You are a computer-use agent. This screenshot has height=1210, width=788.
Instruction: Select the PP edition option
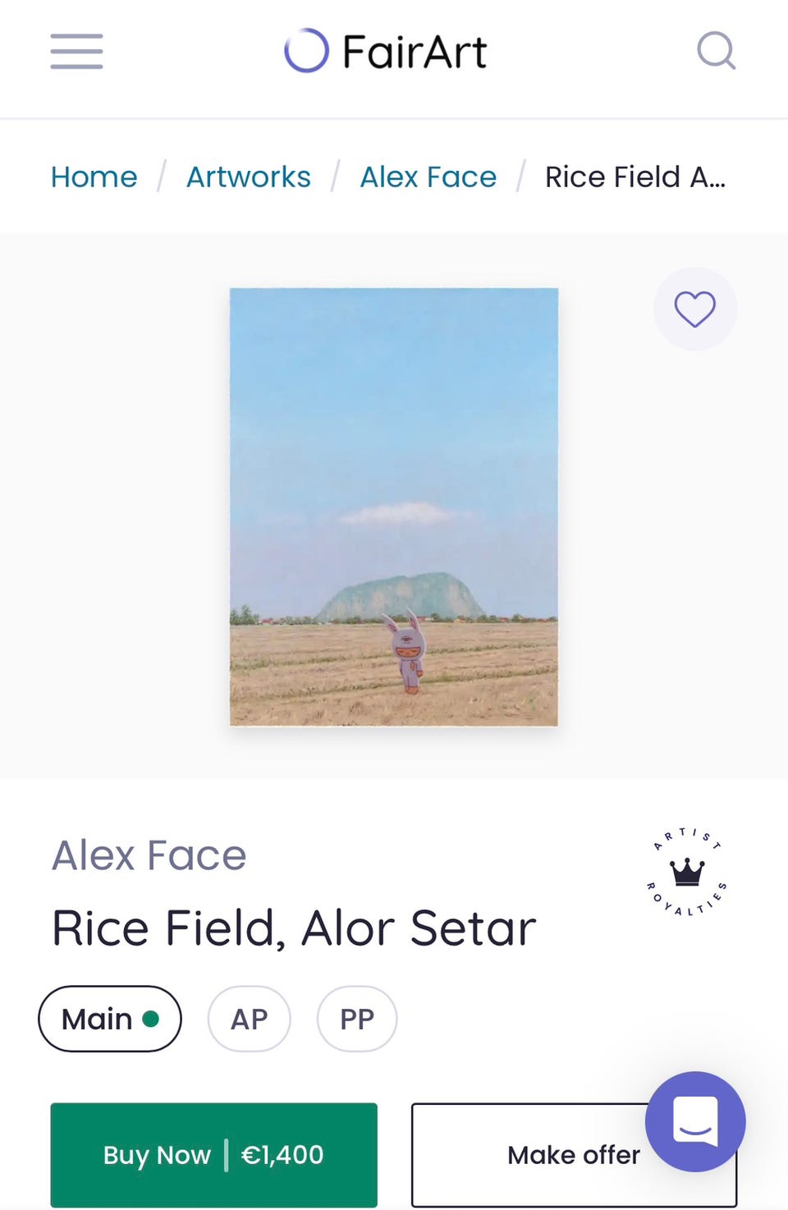click(x=357, y=1019)
